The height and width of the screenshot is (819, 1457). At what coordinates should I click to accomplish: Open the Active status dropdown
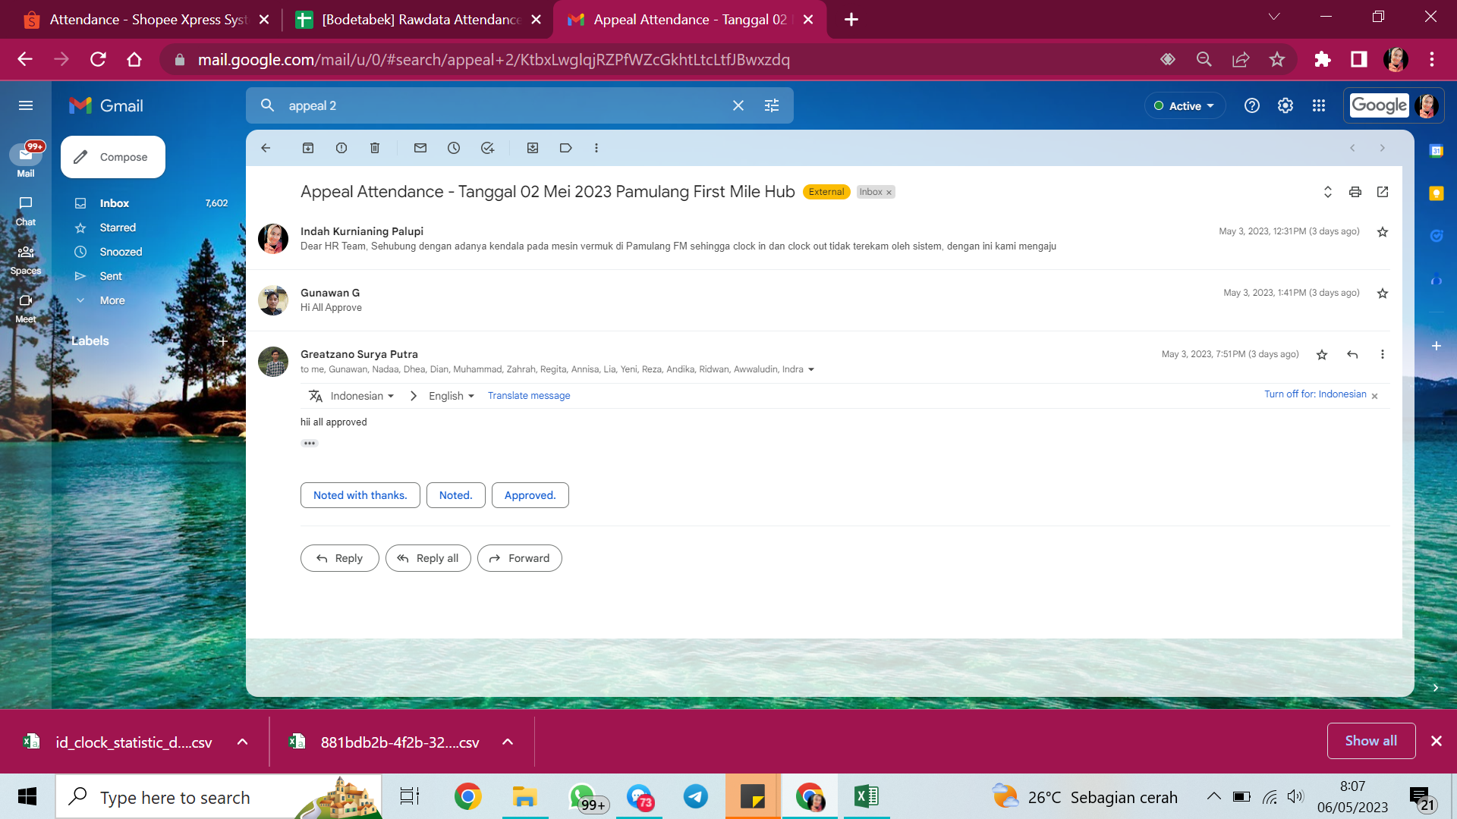click(x=1185, y=105)
